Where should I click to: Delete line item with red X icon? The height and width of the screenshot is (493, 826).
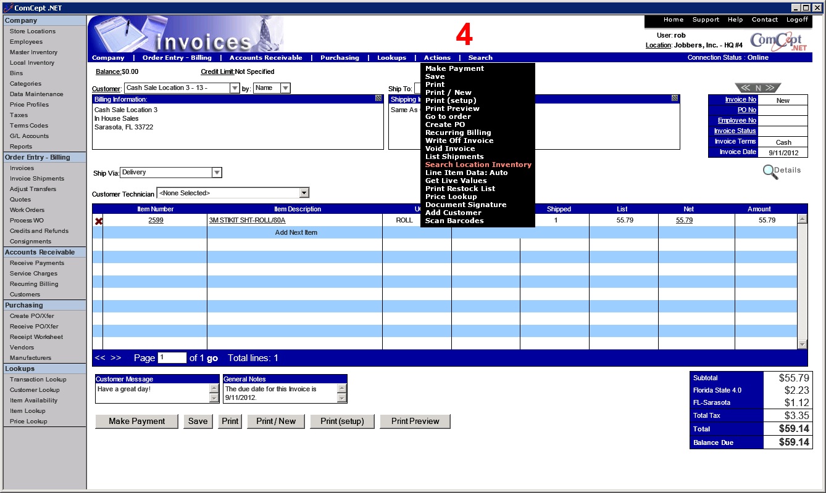(x=98, y=221)
